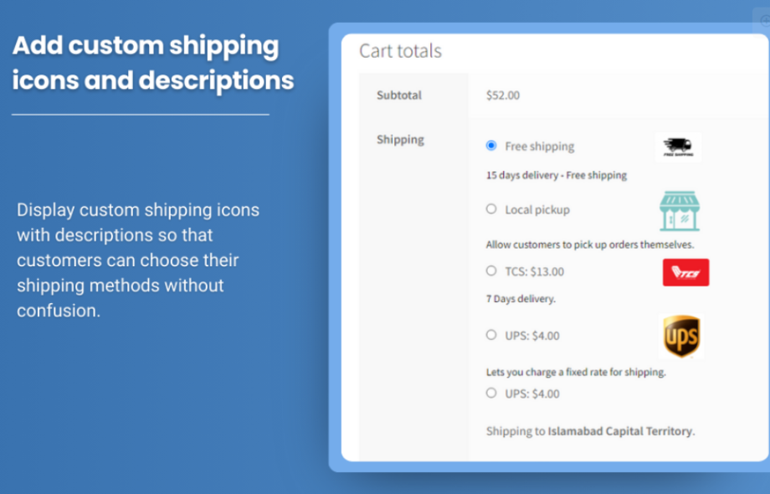Click the "Lets you charge a fixed rate" description
Screen dimensions: 770x494
[576, 373]
